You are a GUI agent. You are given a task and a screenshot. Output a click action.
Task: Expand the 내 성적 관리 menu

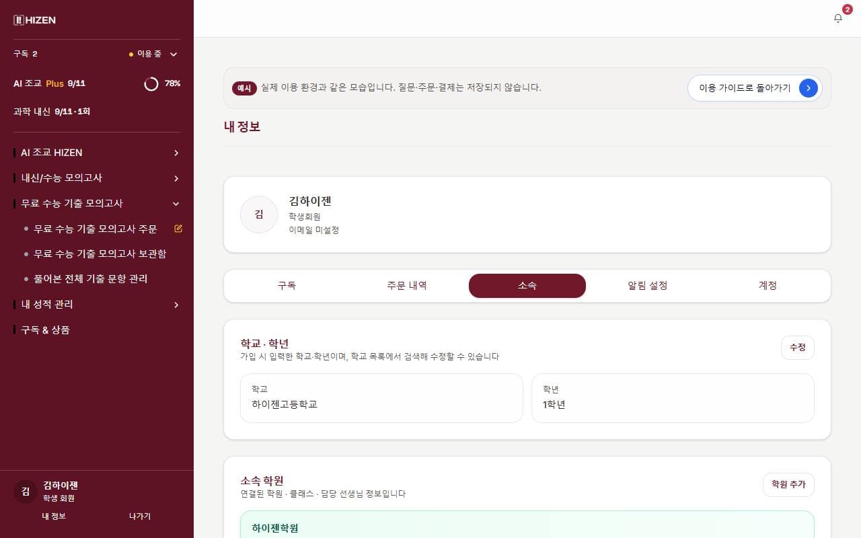(97, 305)
